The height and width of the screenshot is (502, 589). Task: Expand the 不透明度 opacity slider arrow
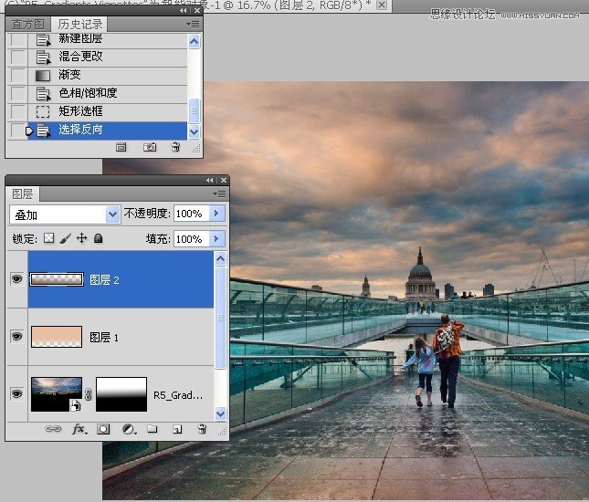click(x=216, y=214)
